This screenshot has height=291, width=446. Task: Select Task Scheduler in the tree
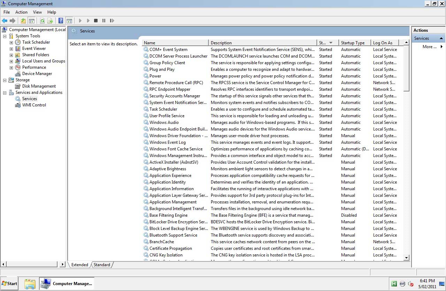pyautogui.click(x=36, y=42)
